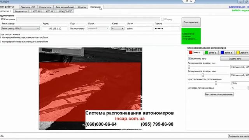Screen dimensions: 249x140
Task: Click the window dropdown chevron at top
Action: [191, 1]
